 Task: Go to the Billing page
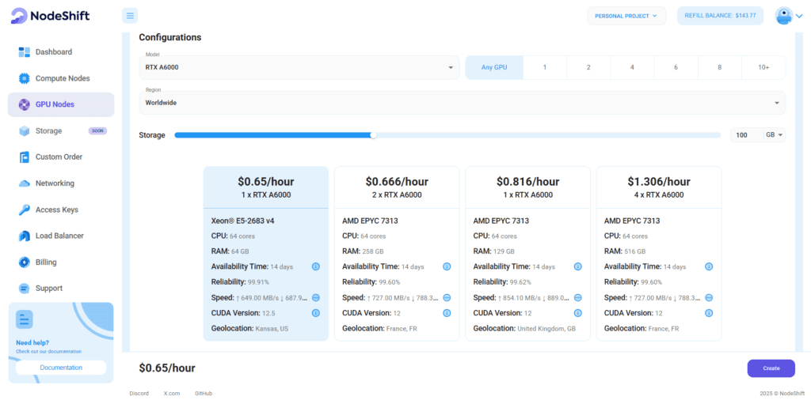[x=61, y=262]
